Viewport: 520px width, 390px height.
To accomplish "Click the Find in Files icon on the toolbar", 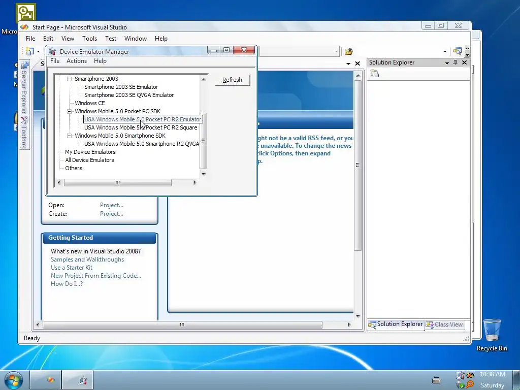I will point(458,51).
